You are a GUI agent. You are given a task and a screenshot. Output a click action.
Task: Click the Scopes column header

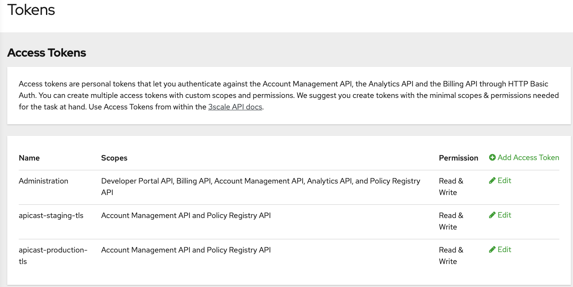[x=114, y=158]
